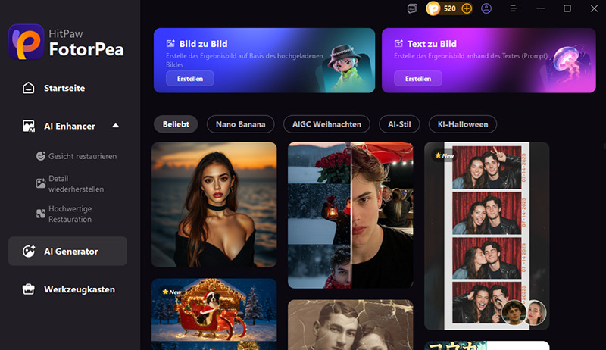
Task: Switch to the Beliebt tab
Action: click(x=176, y=124)
